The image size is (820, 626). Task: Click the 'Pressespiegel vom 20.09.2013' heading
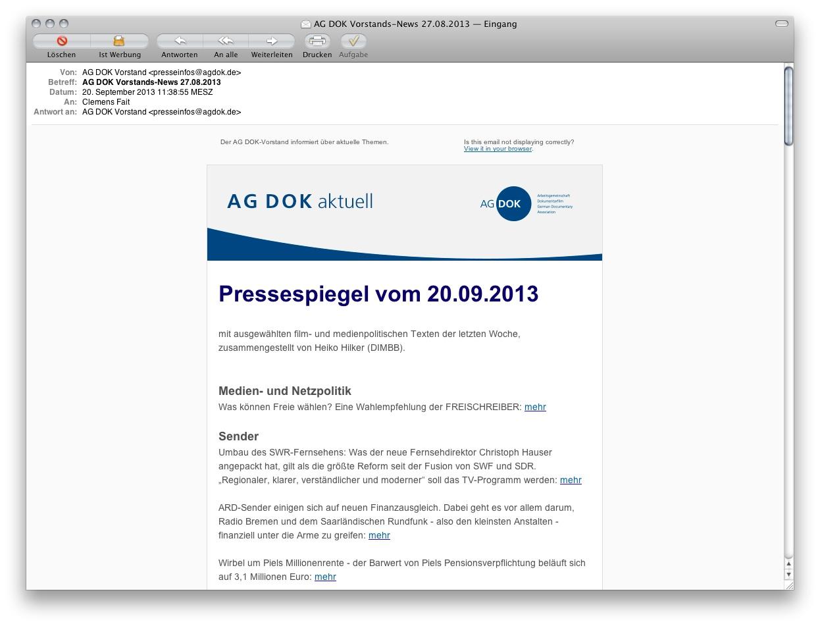(x=378, y=294)
